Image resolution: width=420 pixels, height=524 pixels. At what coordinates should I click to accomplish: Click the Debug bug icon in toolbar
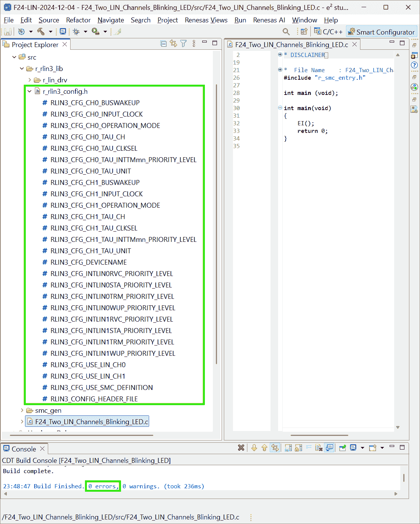76,32
